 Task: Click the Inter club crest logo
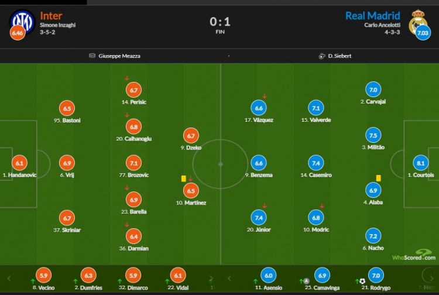coord(22,22)
